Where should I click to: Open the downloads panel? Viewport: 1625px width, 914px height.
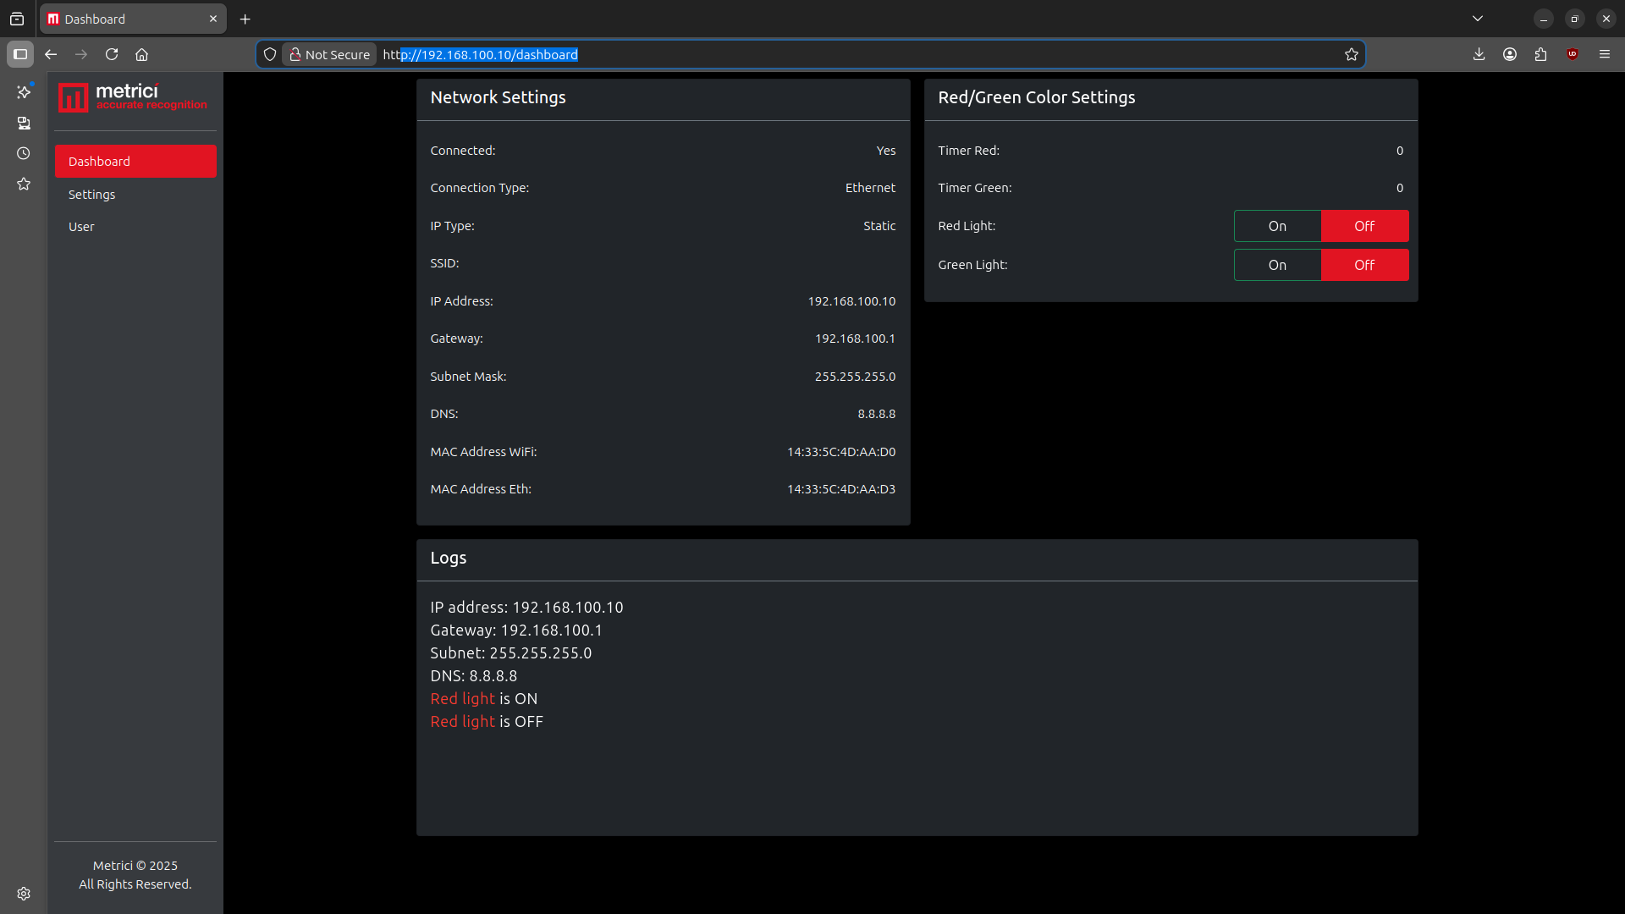tap(1479, 54)
